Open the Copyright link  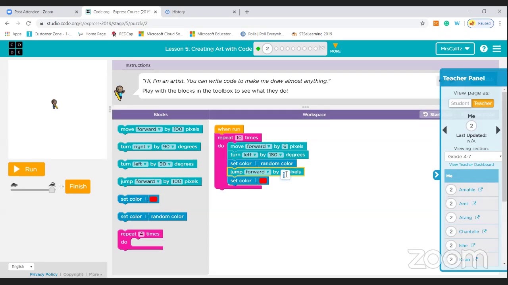coord(73,274)
